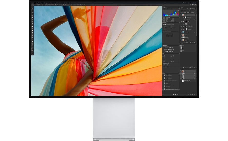Select Path 1 in the Paths panel

188,46
